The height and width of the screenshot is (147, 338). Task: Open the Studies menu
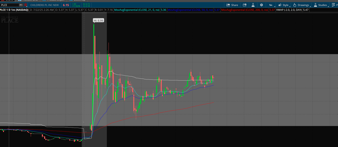pyautogui.click(x=321, y=5)
